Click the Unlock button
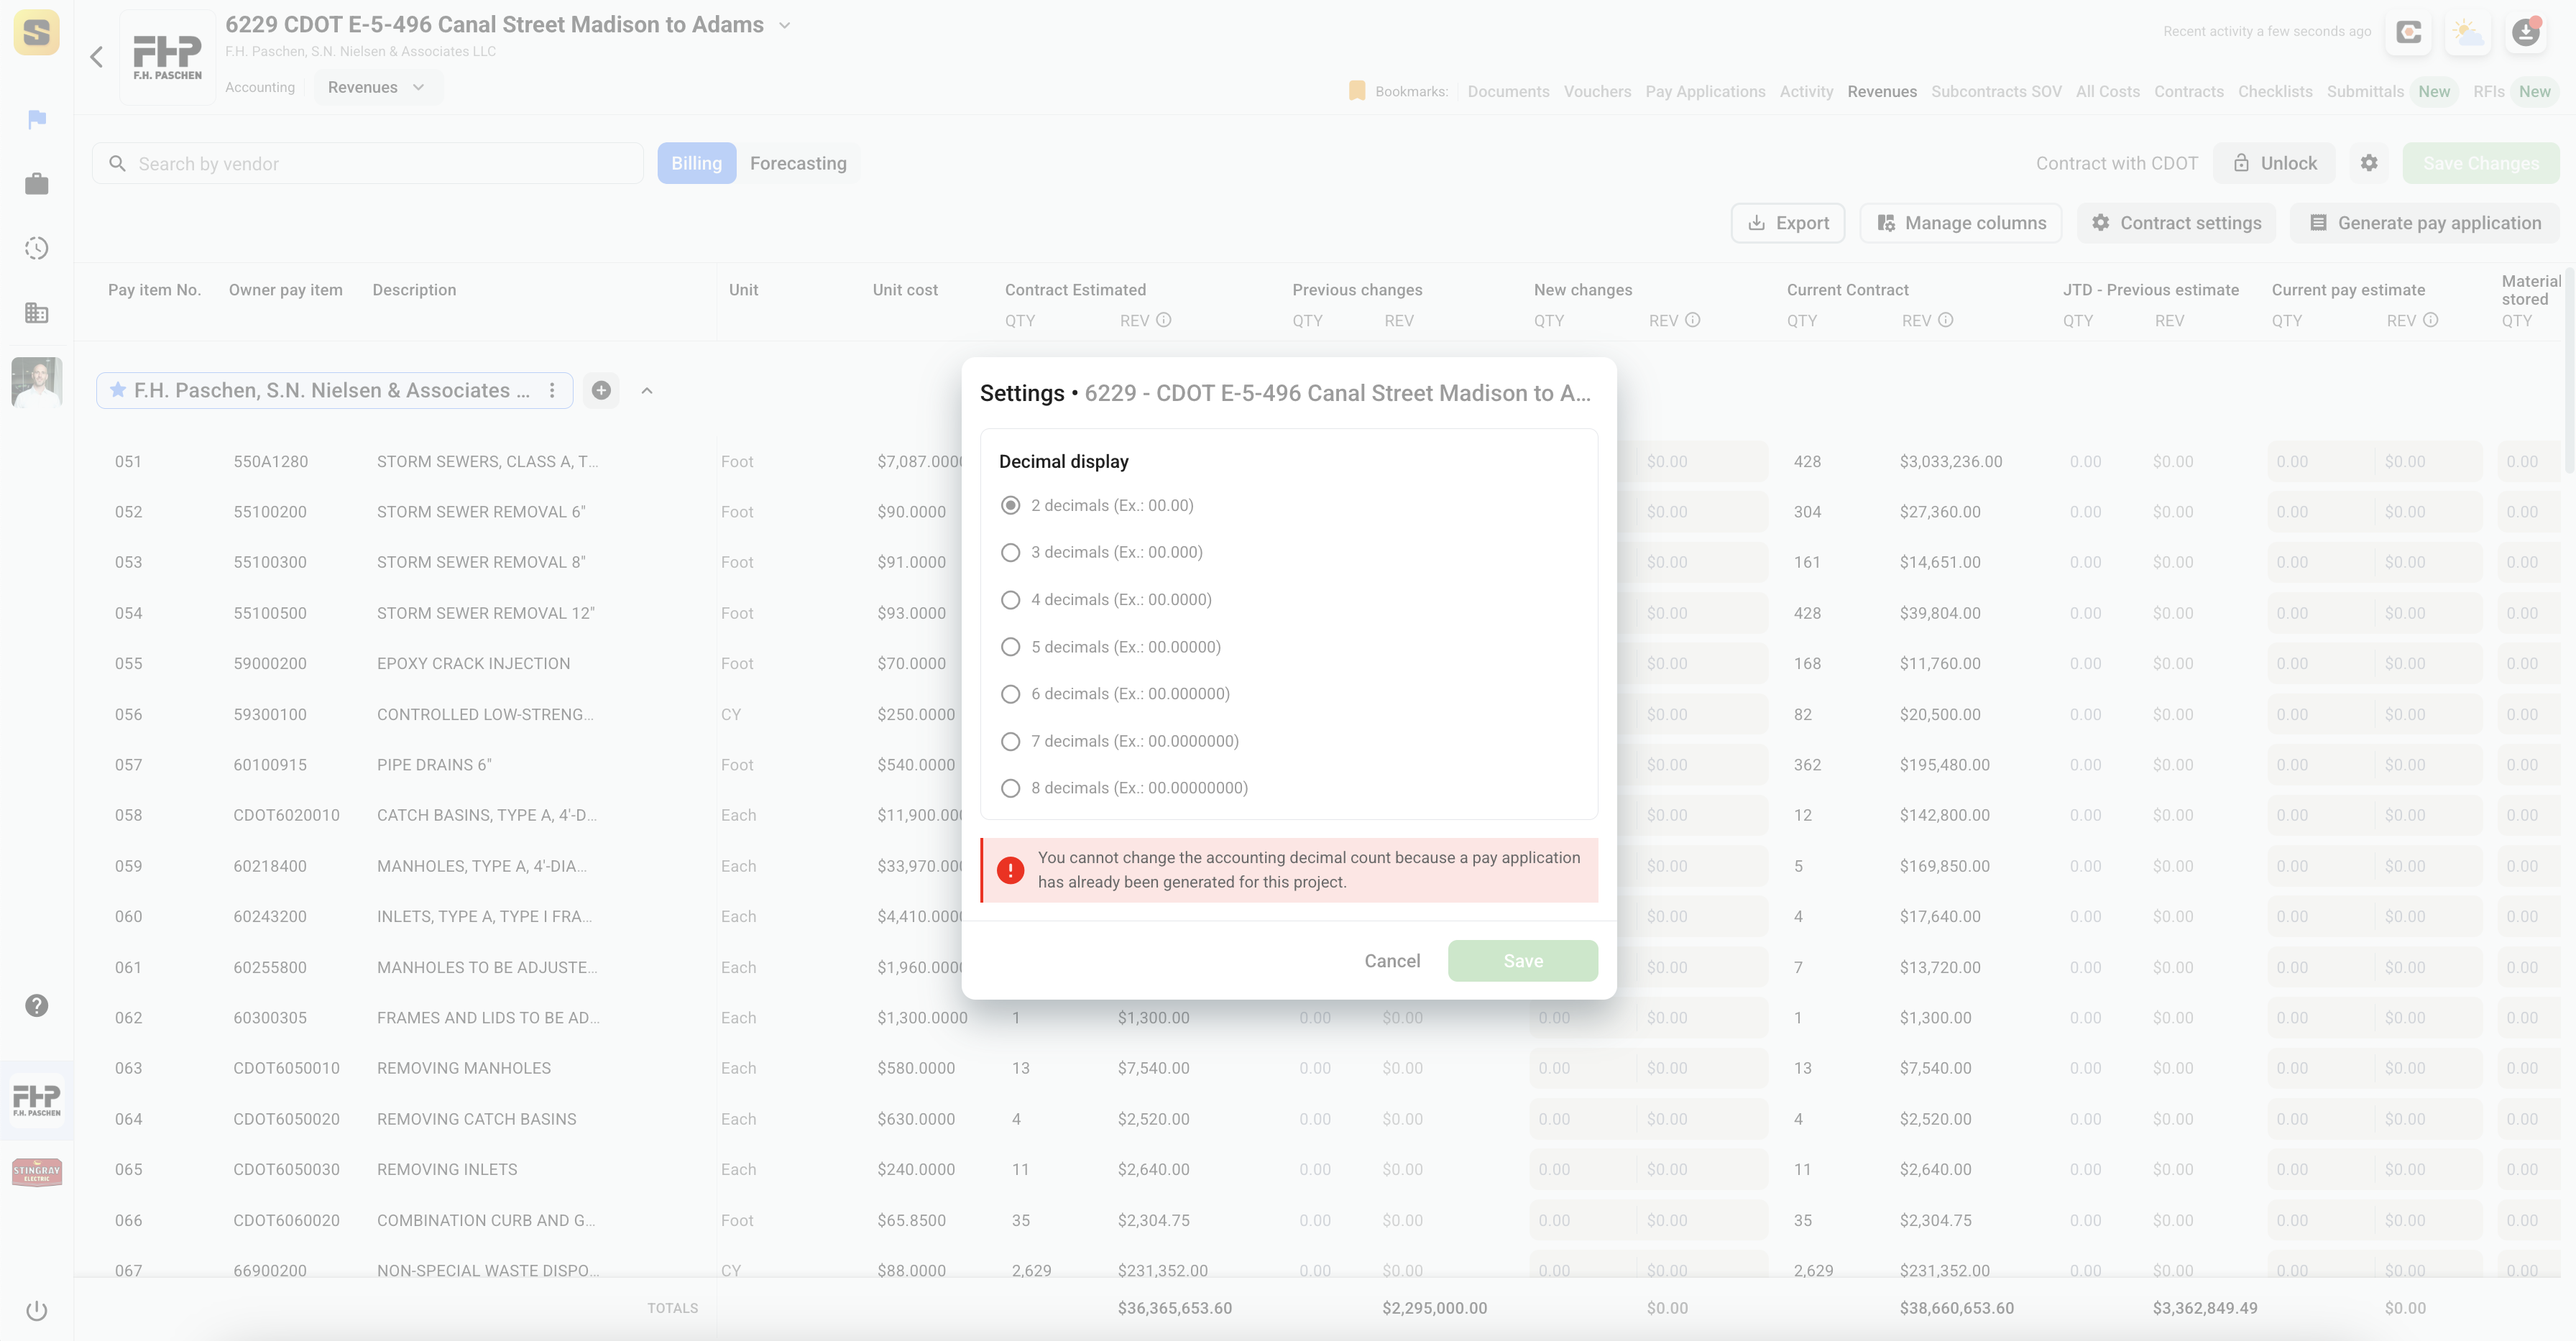Viewport: 2576px width, 1341px height. point(2274,163)
